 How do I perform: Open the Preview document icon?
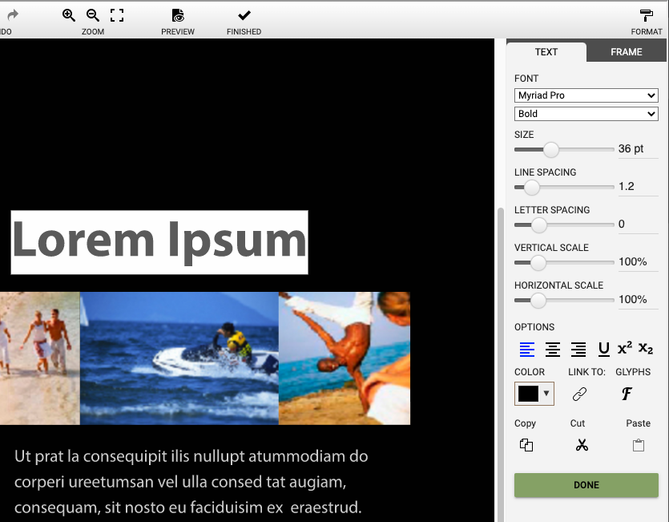coord(178,15)
